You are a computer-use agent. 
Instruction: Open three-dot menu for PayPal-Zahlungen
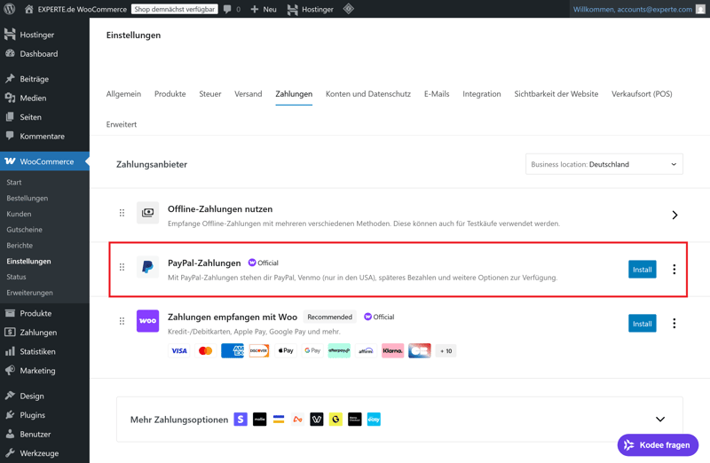tap(674, 270)
